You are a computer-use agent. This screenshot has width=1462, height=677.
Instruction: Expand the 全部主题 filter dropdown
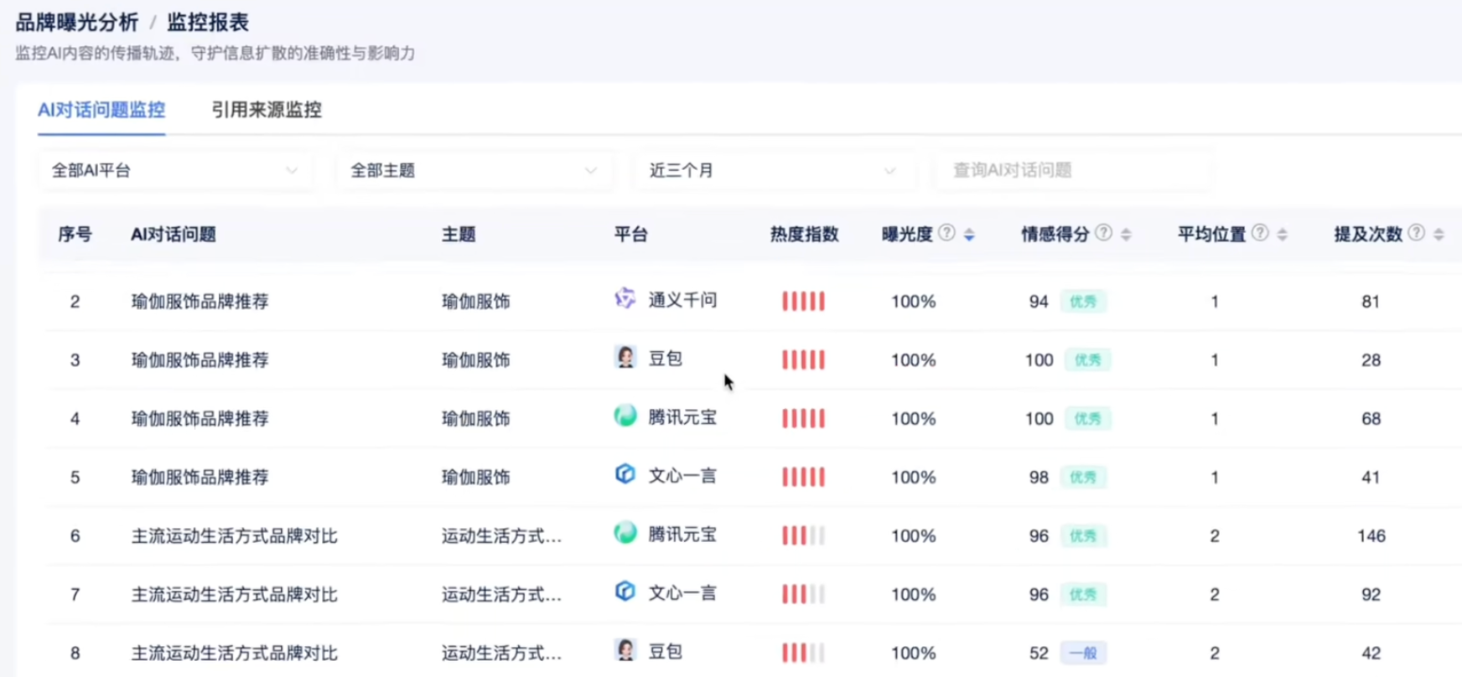point(474,171)
